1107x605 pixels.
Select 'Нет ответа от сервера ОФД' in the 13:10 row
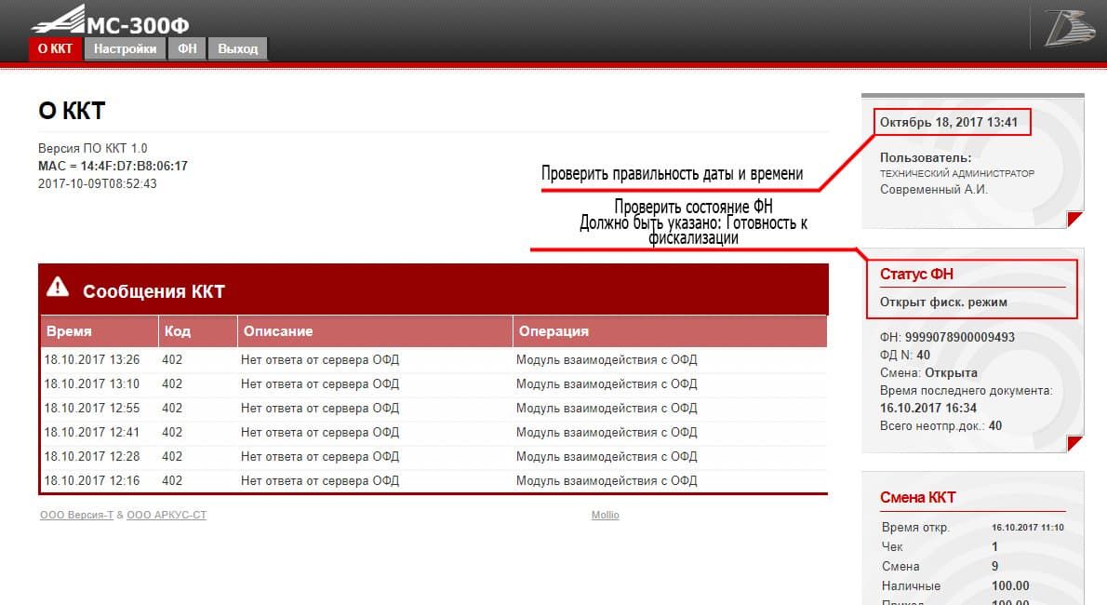point(320,383)
